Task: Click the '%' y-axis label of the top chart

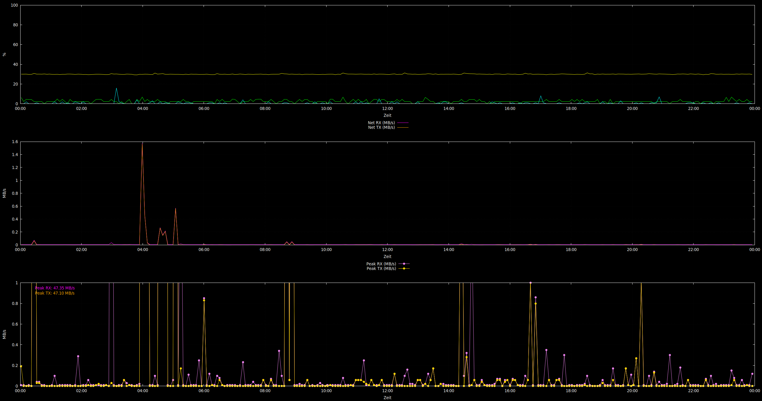Action: 4,54
